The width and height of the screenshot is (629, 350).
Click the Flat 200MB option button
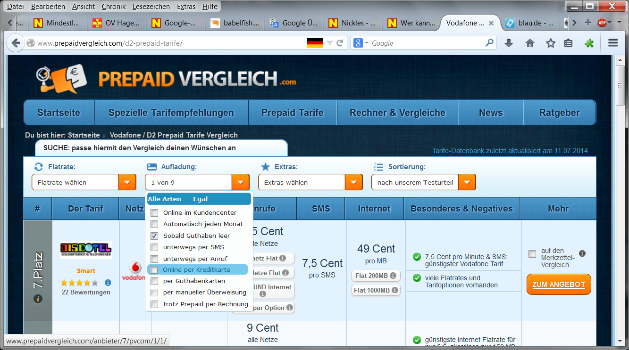coord(376,276)
